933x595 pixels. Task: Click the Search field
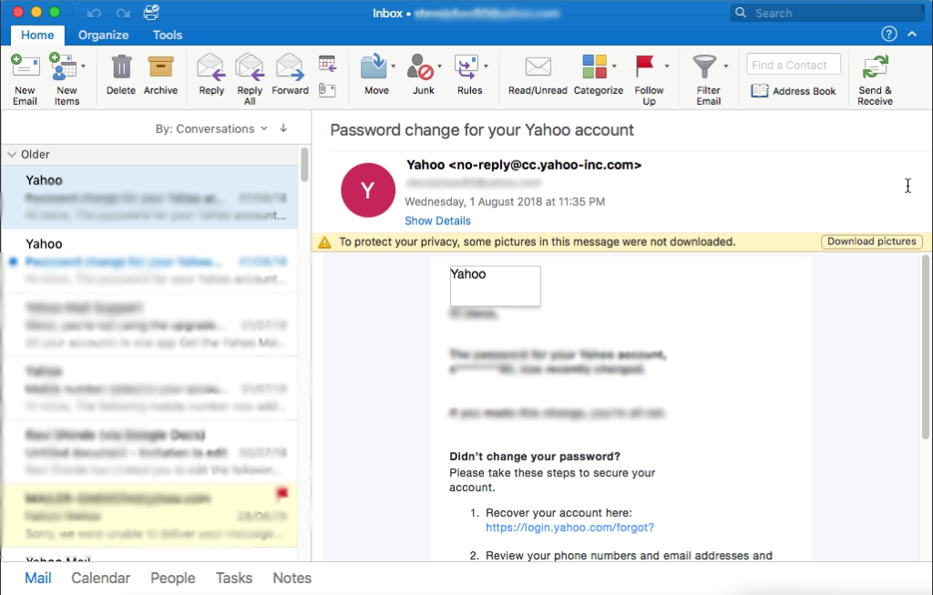[827, 13]
